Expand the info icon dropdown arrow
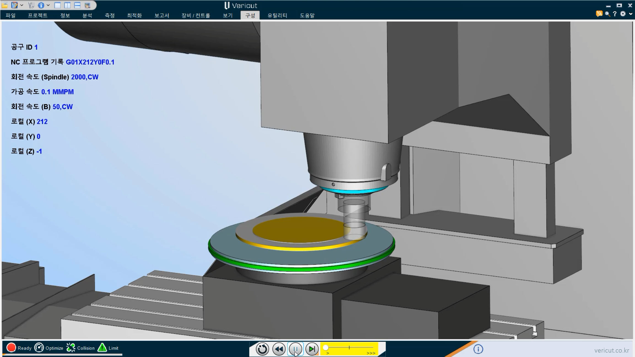This screenshot has width=635, height=357. coord(48,5)
